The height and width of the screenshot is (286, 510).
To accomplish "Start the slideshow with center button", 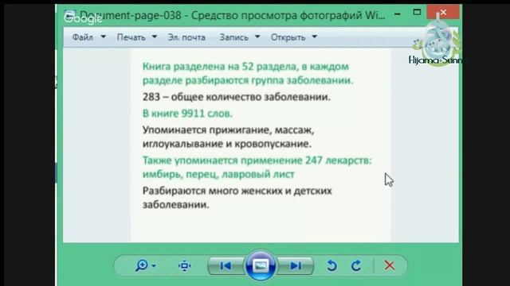I will [x=261, y=266].
